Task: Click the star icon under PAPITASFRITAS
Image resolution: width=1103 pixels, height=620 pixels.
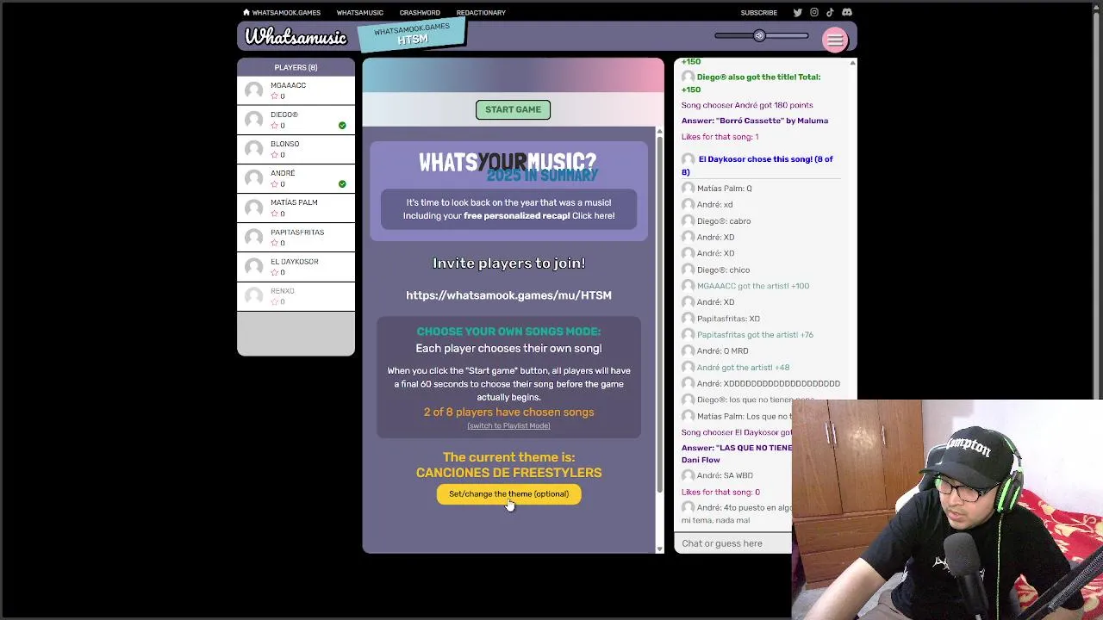Action: pos(274,243)
